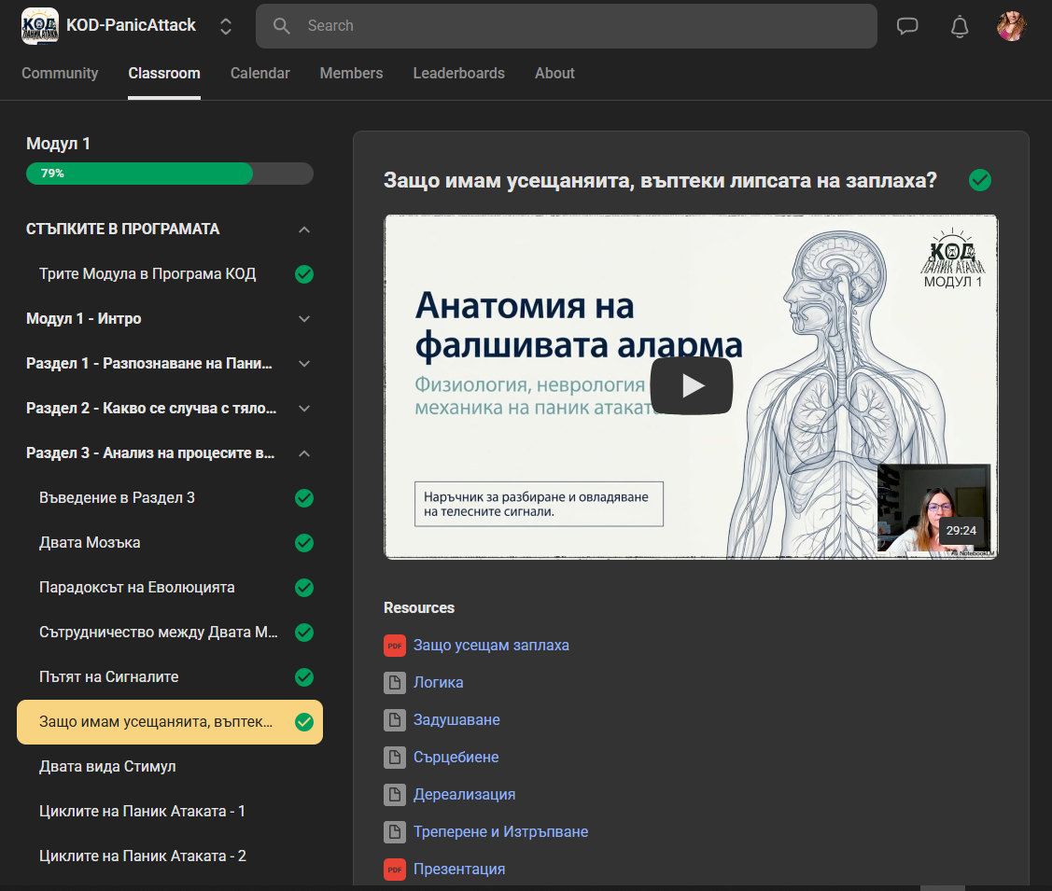Click the 29:24 video duration badge
1052x891 pixels.
click(x=961, y=530)
